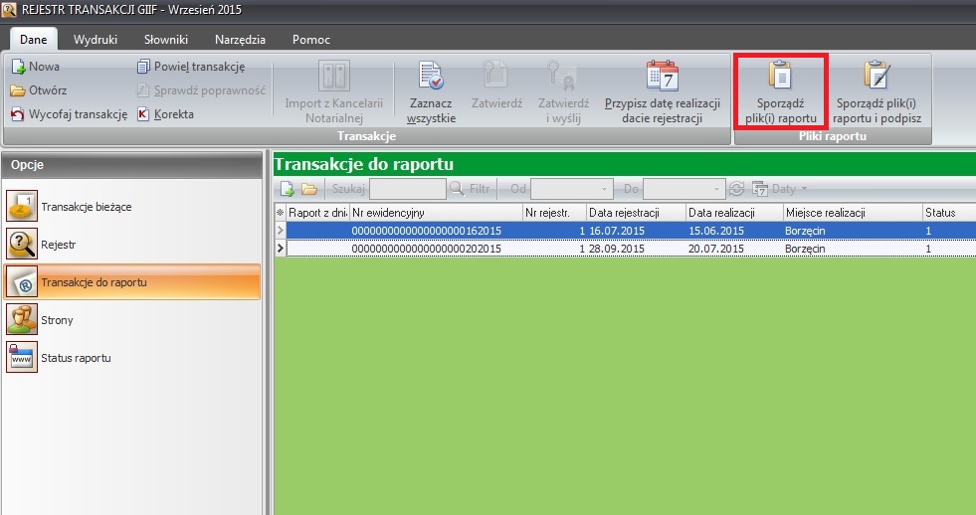The image size is (976, 515).
Task: Click the grid select-all asterisk header
Action: pos(281,213)
